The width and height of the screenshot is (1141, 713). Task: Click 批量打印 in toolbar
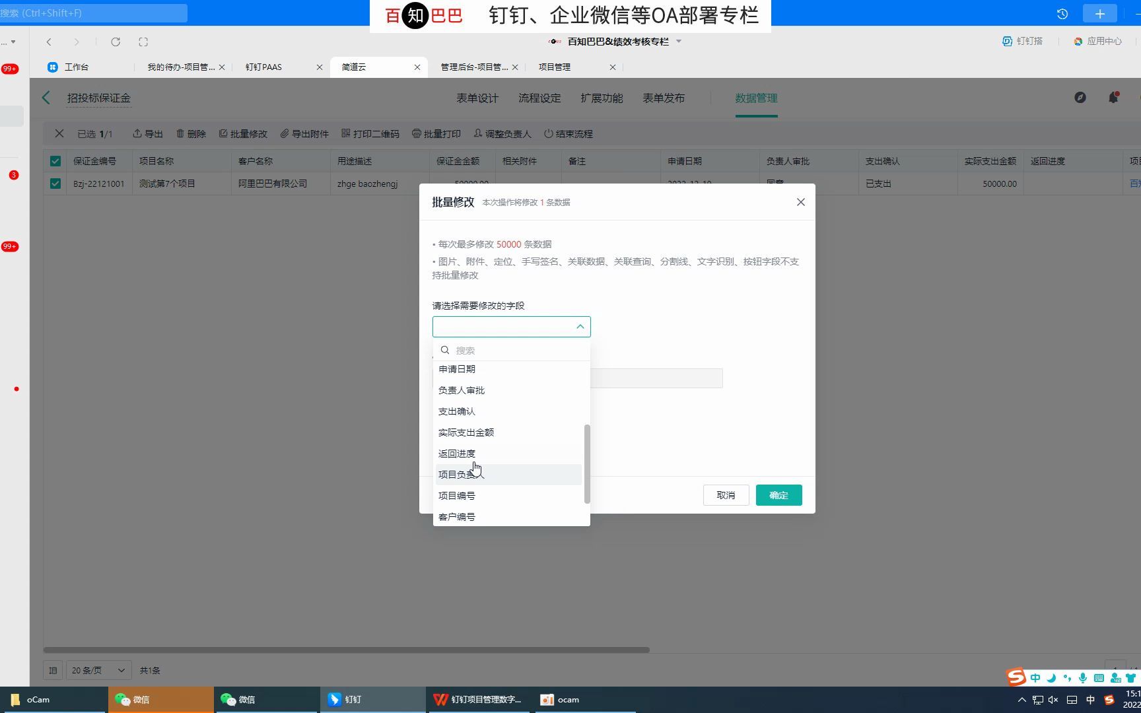point(436,133)
